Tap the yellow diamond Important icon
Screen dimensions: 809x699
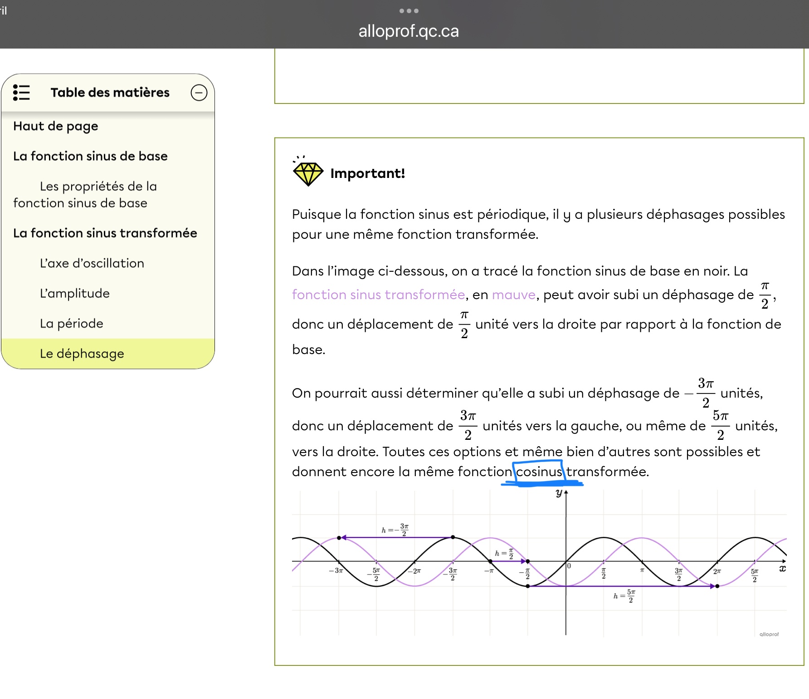308,172
